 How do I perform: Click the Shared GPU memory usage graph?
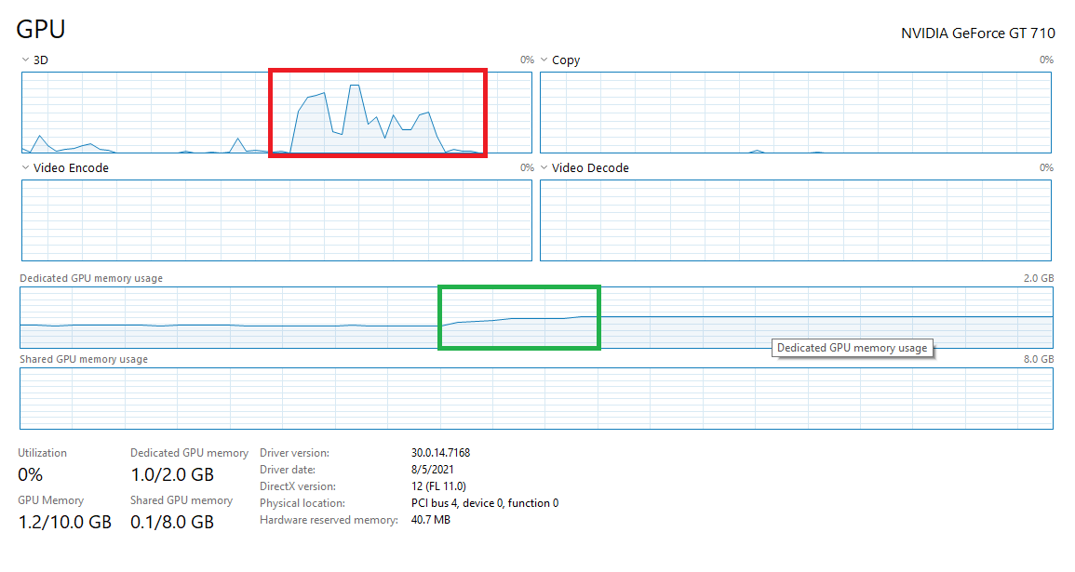coord(536,398)
